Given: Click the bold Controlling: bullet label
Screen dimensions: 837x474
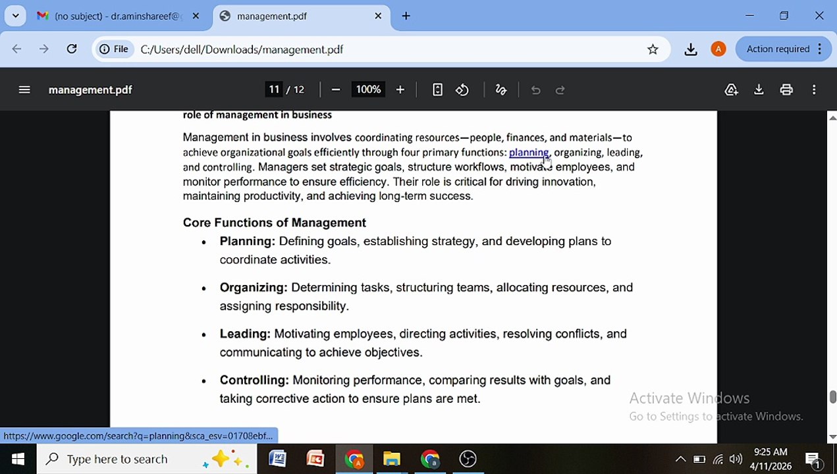Looking at the screenshot, I should click(254, 380).
